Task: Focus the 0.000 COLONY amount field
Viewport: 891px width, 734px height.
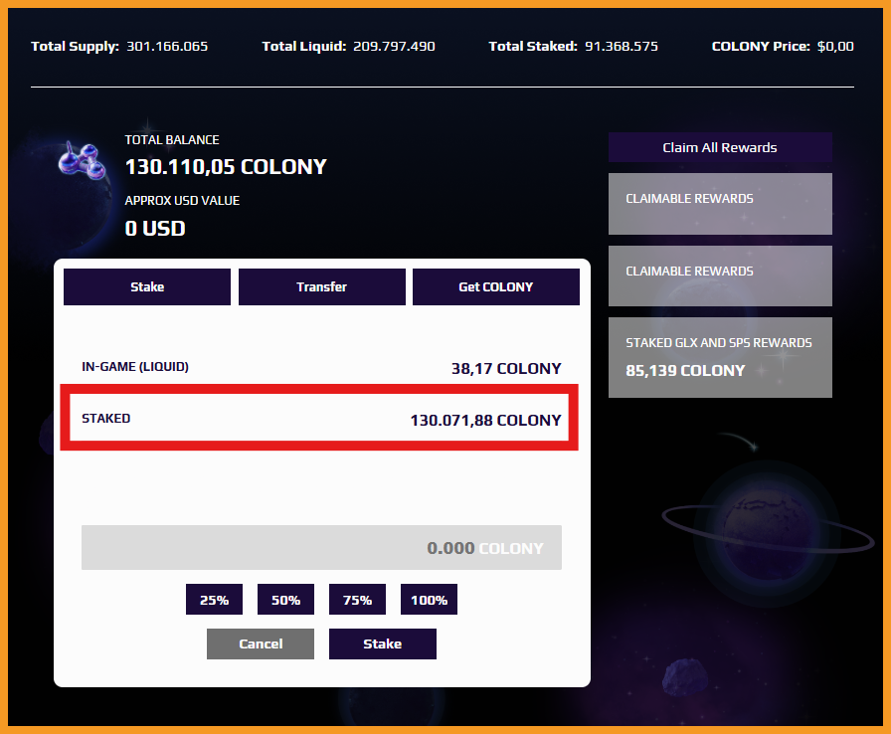Action: click(x=321, y=548)
